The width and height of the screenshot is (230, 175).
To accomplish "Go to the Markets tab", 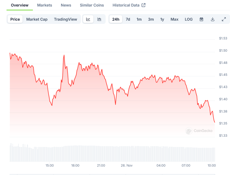I will (x=45, y=5).
